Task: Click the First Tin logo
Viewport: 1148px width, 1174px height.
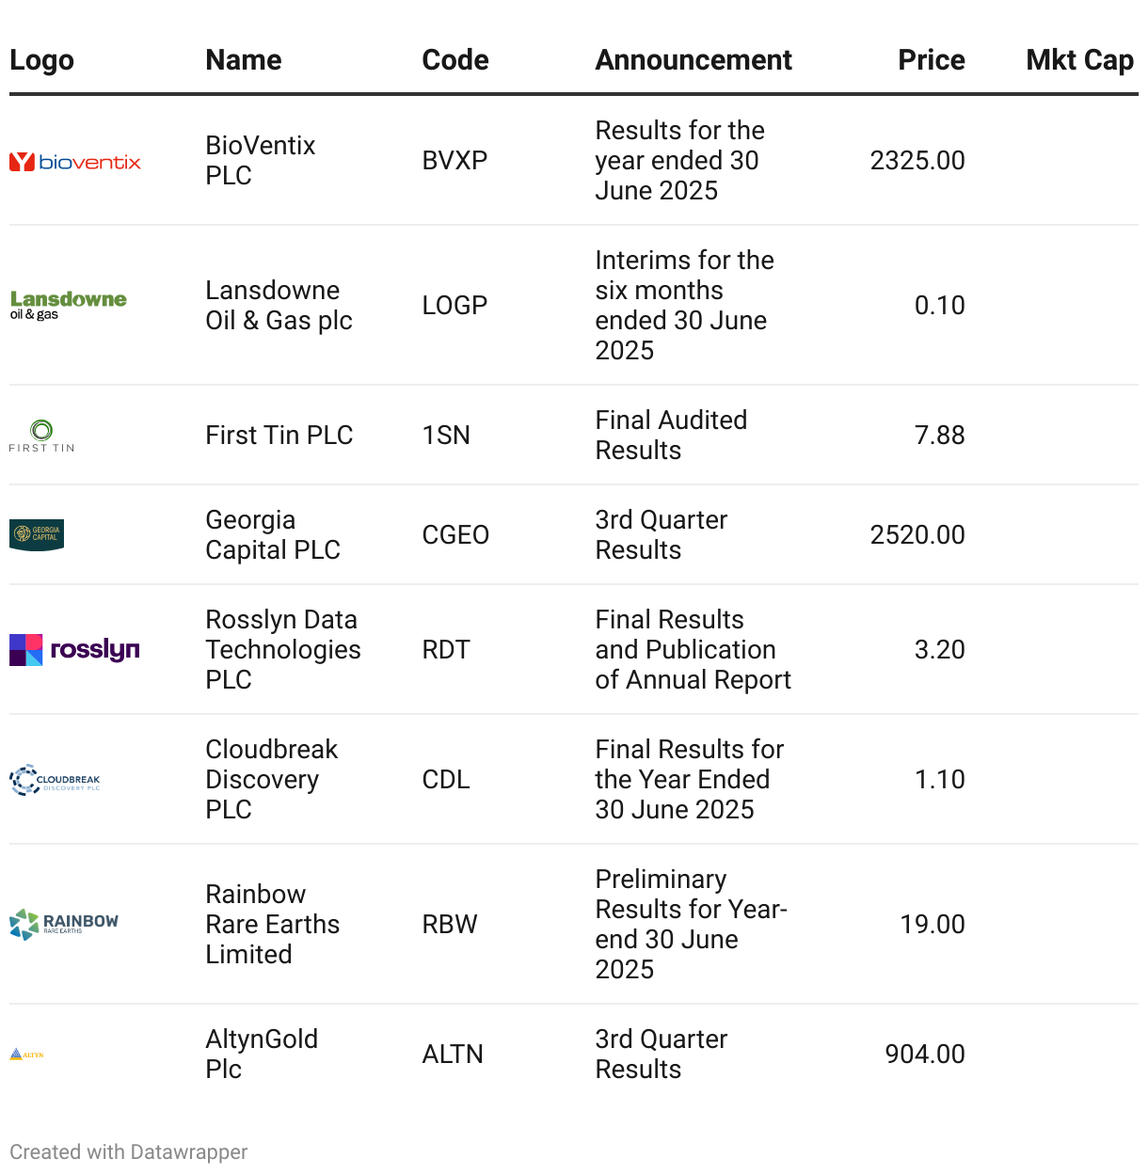Action: (x=41, y=436)
